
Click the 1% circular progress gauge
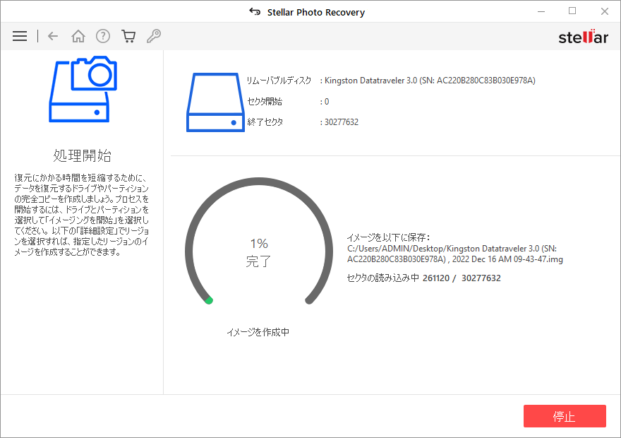258,241
